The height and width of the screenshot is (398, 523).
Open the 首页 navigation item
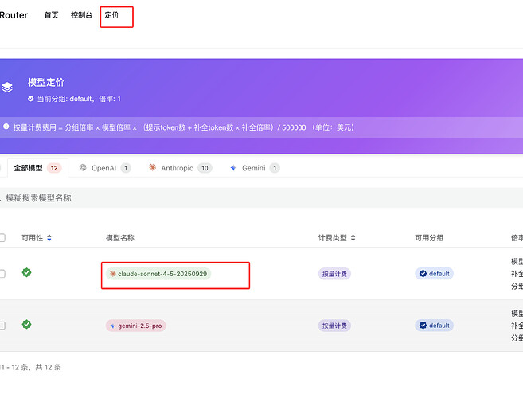pos(51,15)
